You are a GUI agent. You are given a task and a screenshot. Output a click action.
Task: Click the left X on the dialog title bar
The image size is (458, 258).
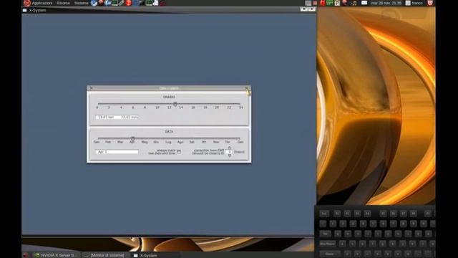coord(91,88)
